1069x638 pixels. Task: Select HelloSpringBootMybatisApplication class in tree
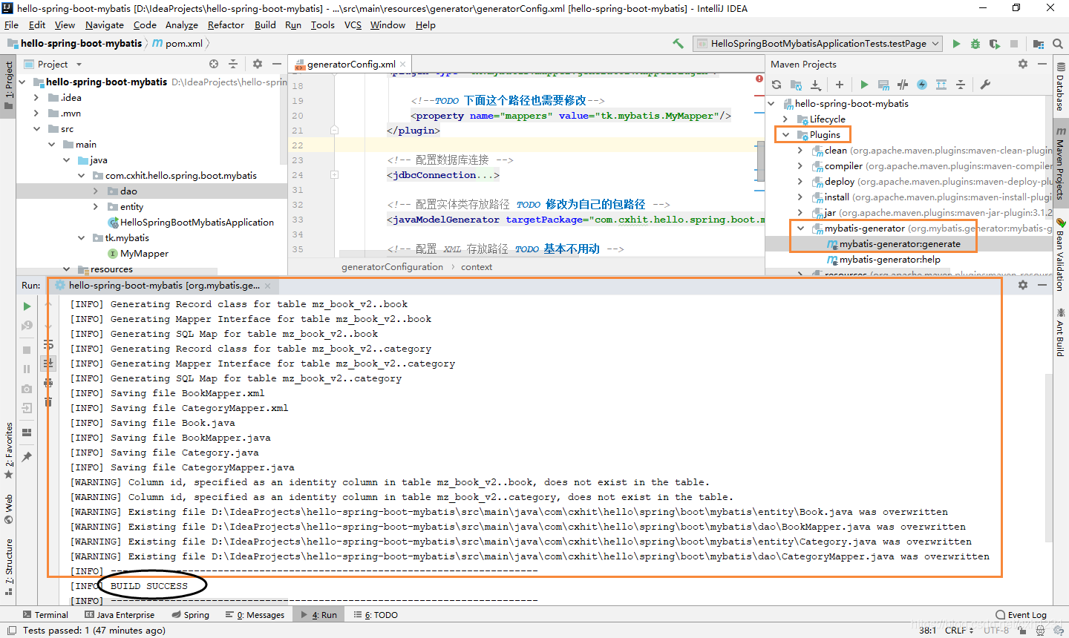[x=197, y=223]
